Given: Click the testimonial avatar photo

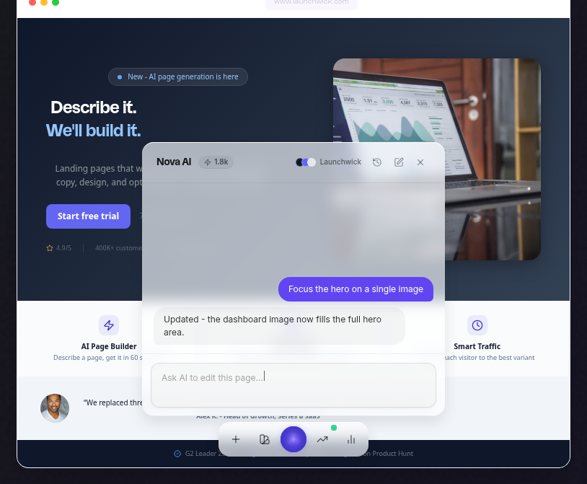Looking at the screenshot, I should (55, 408).
